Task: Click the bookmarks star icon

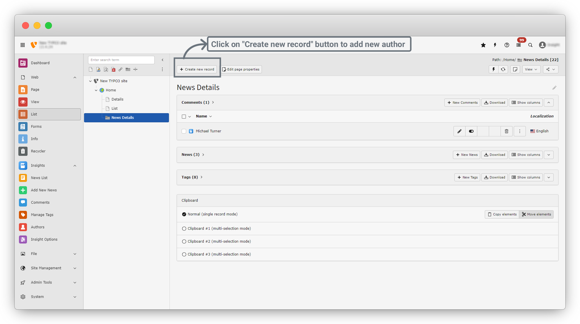Action: click(x=483, y=45)
